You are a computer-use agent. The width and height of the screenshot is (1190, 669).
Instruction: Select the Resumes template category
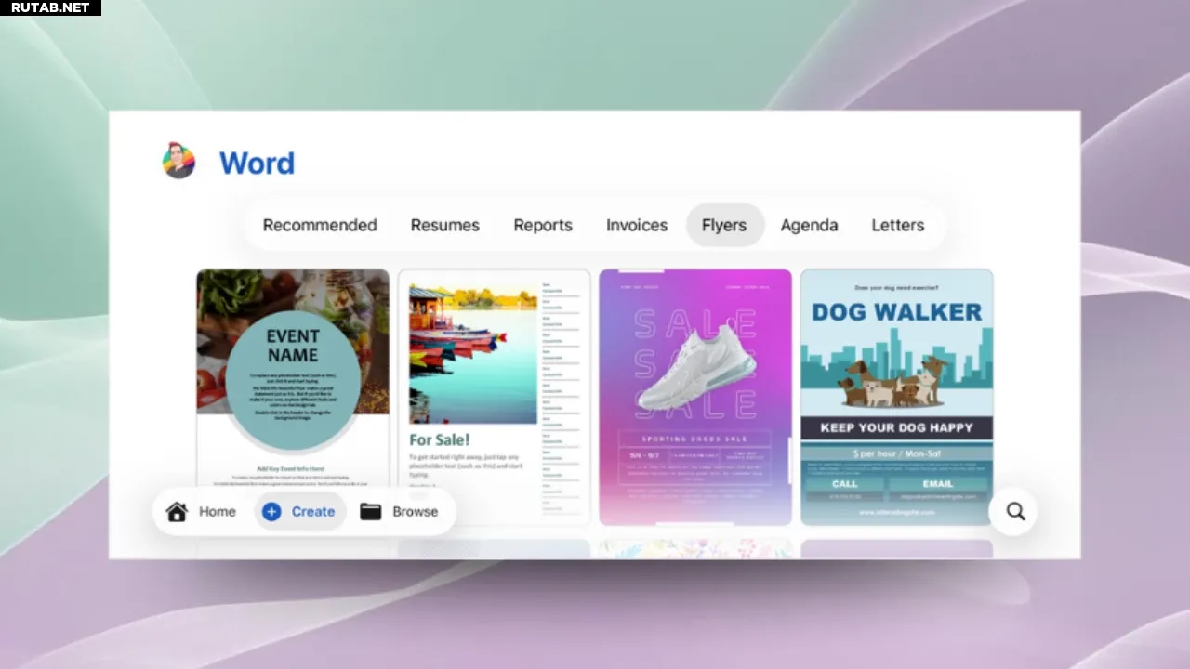coord(445,225)
